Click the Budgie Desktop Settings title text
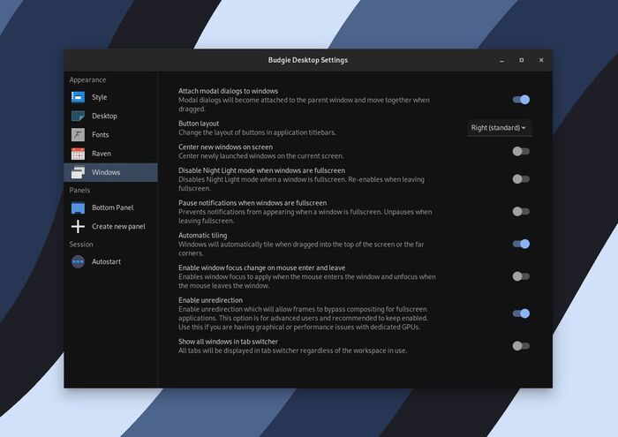The height and width of the screenshot is (437, 618). click(x=308, y=60)
